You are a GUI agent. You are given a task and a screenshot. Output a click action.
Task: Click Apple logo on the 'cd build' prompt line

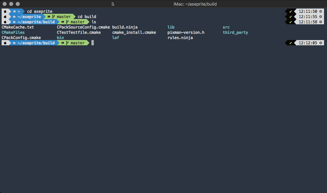point(5,17)
